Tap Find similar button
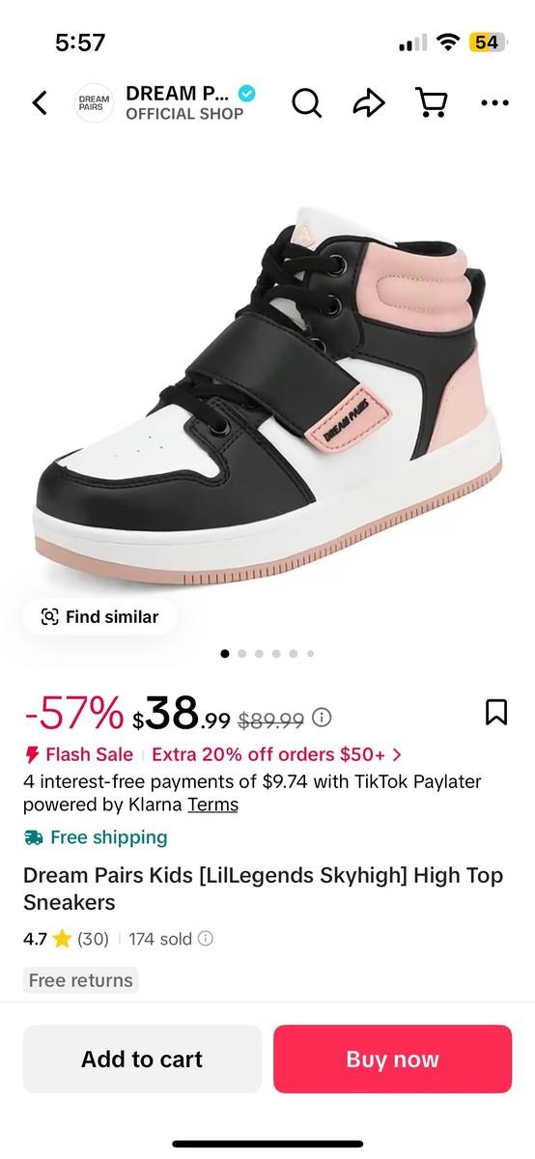The image size is (535, 1159). pos(99,616)
